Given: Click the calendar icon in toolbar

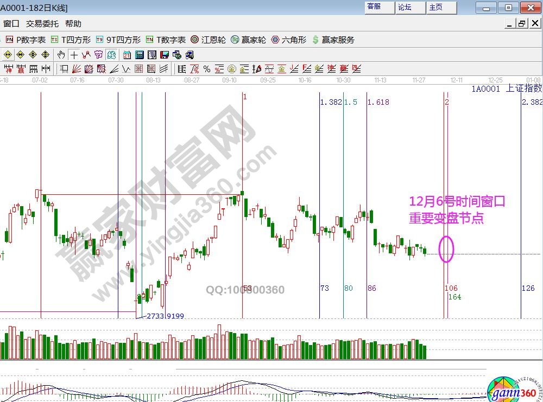Looking at the screenshot, I should coord(127,55).
